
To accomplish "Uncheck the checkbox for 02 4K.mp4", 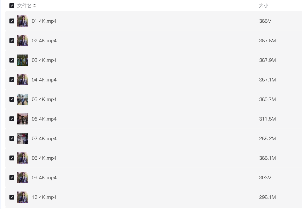I will click(x=12, y=41).
